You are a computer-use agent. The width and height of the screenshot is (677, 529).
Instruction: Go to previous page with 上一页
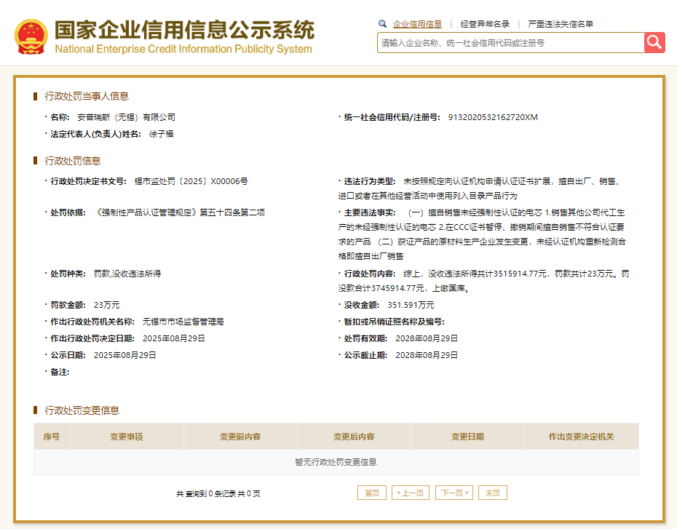coord(410,493)
